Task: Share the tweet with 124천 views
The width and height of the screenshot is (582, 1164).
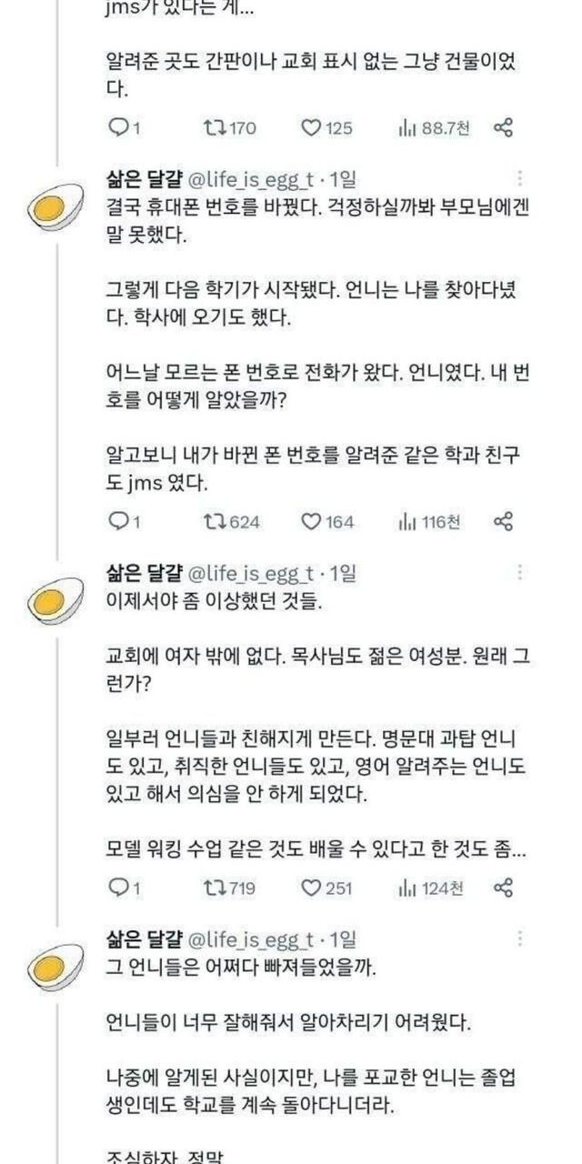Action: [504, 888]
